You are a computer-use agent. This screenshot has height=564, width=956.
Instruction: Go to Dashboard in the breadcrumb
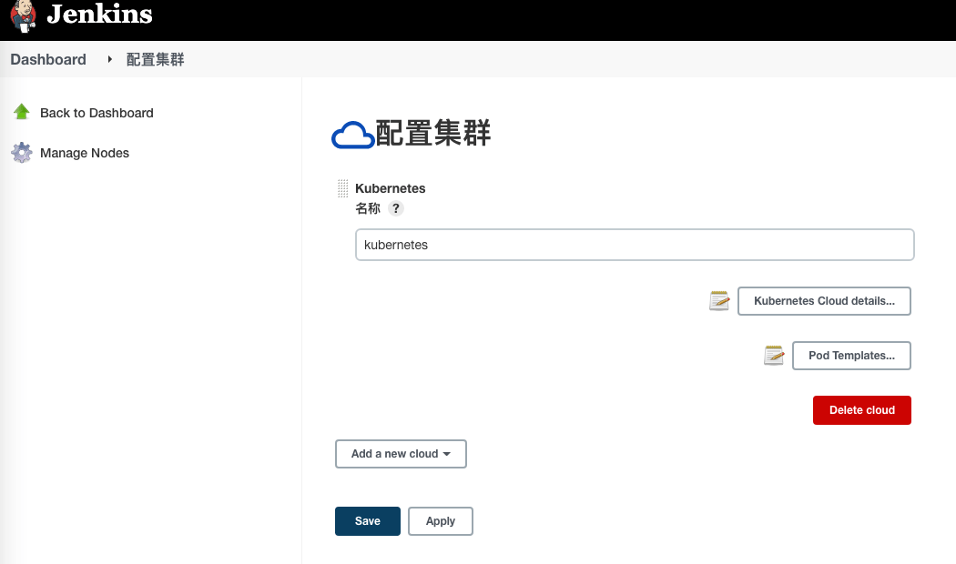point(48,59)
